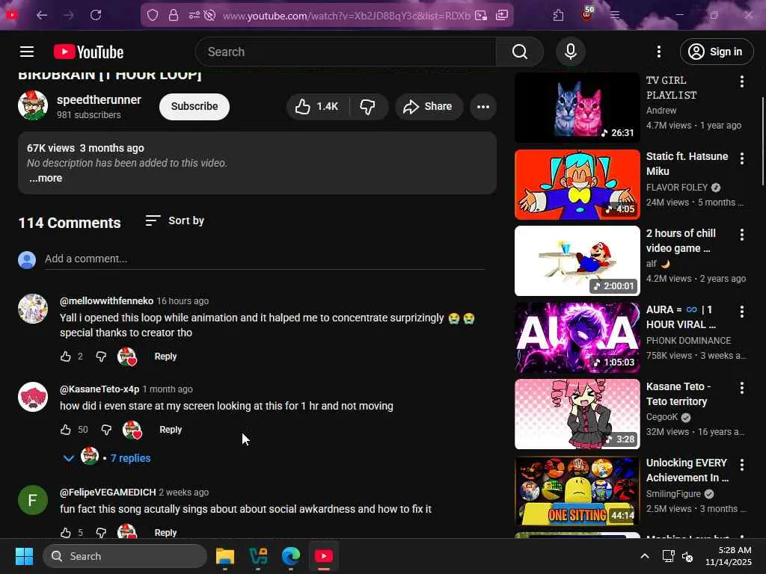Open the YouTube hamburger guide menu
The image size is (766, 574).
27,52
